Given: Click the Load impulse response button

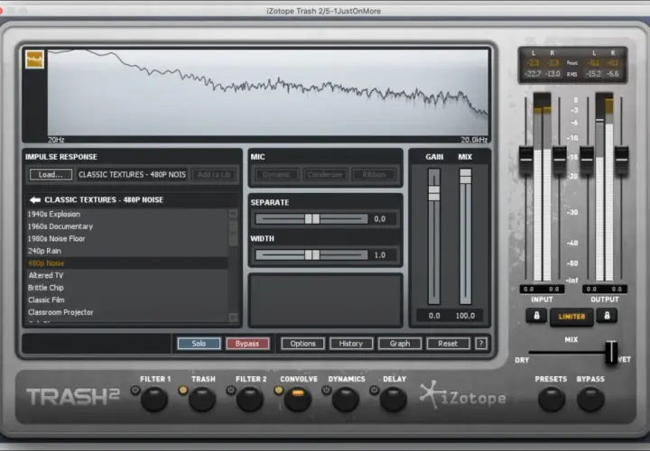Looking at the screenshot, I should pos(51,174).
